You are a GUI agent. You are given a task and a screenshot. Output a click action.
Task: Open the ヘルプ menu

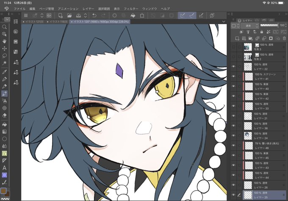165,8
